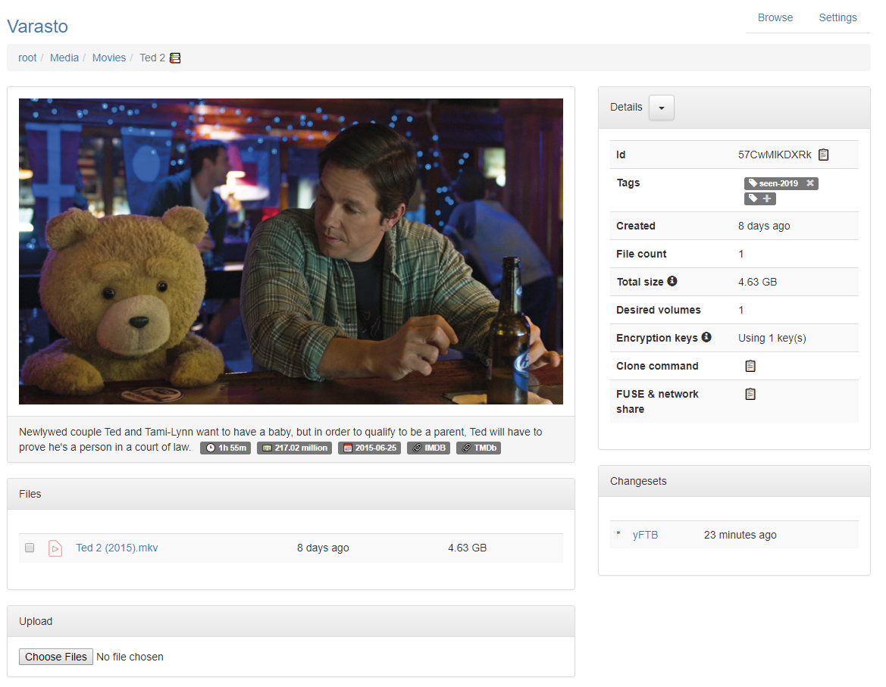Open the IMDB link badge

click(x=428, y=448)
